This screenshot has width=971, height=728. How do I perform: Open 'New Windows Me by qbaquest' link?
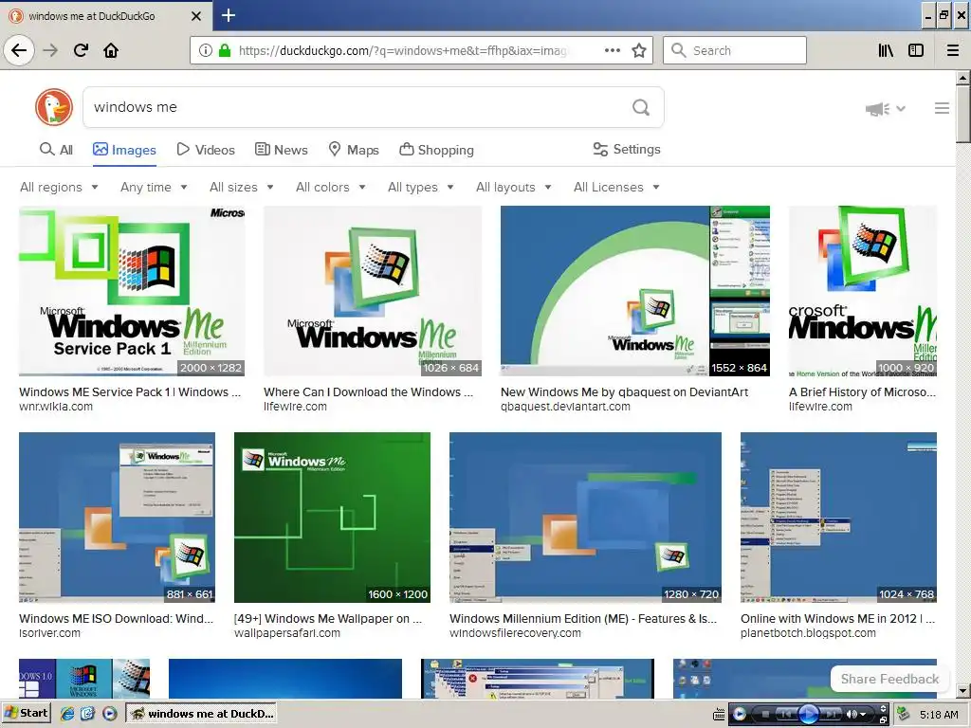[x=624, y=391]
